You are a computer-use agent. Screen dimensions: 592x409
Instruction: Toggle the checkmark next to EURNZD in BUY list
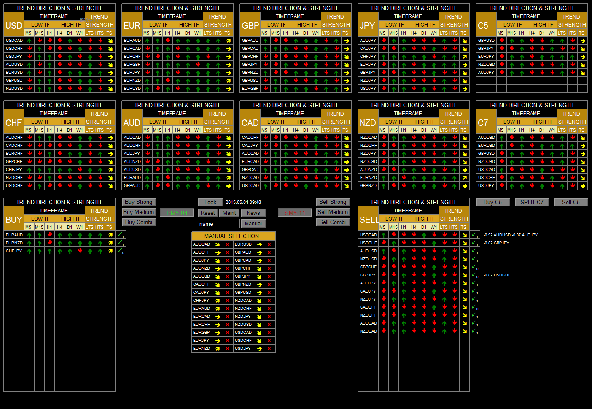tap(120, 243)
